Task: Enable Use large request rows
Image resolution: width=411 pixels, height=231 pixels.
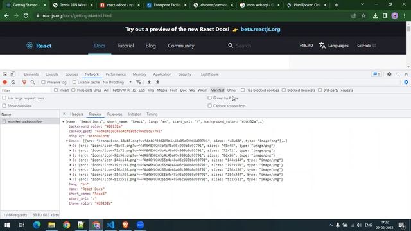Action: coord(4,98)
